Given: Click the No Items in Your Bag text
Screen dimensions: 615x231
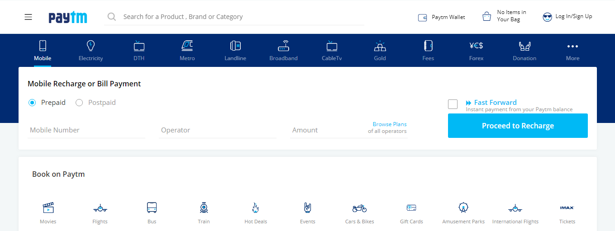Looking at the screenshot, I should pyautogui.click(x=511, y=16).
